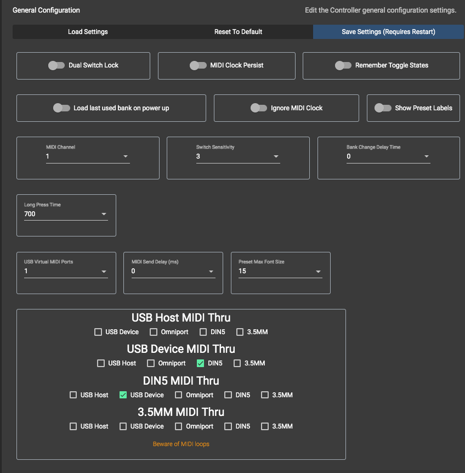Click the USB Host MIDI Thru heading
This screenshot has width=465, height=473.
point(181,318)
